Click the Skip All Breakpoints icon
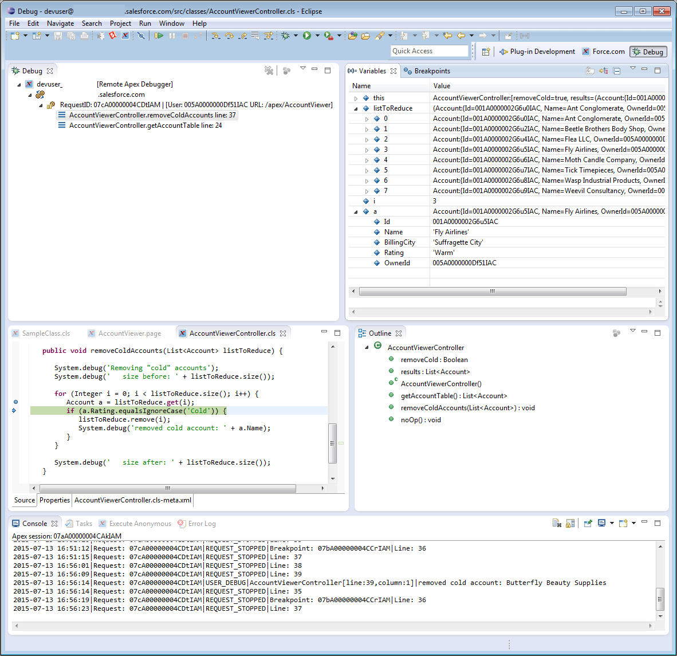 (141, 36)
